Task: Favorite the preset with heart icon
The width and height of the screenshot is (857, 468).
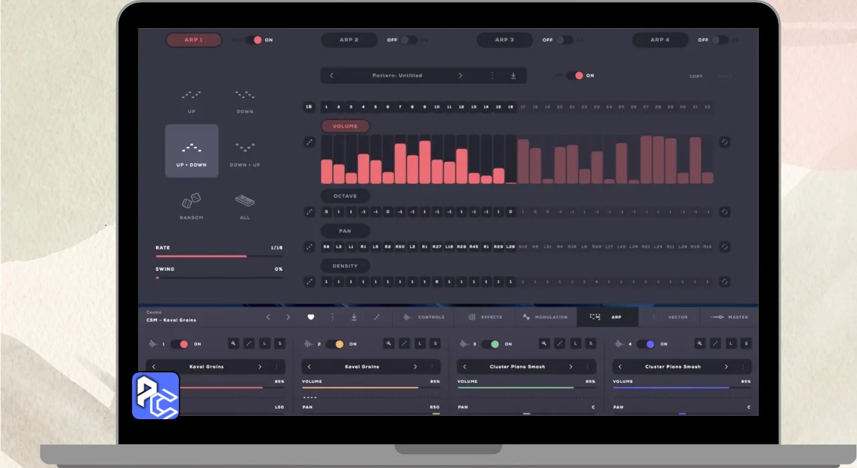Action: (x=311, y=317)
